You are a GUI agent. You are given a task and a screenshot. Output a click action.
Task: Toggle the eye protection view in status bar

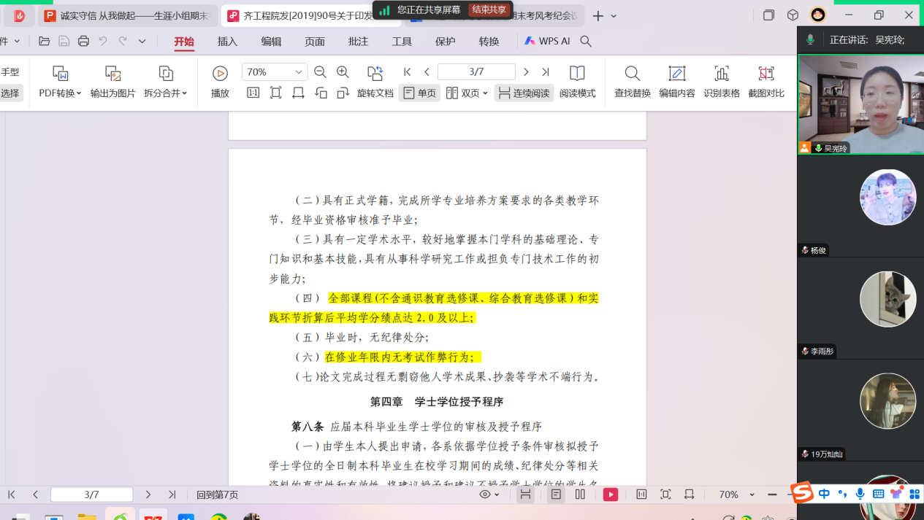(486, 494)
